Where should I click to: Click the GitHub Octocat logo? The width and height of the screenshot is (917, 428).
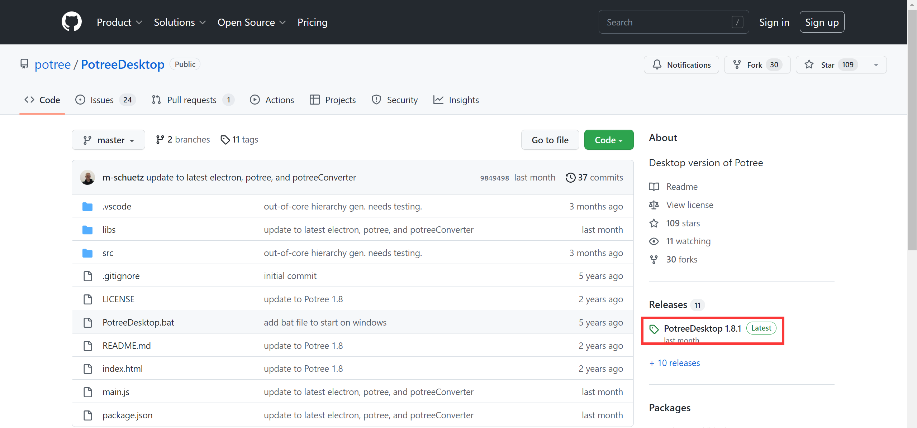[x=72, y=22]
